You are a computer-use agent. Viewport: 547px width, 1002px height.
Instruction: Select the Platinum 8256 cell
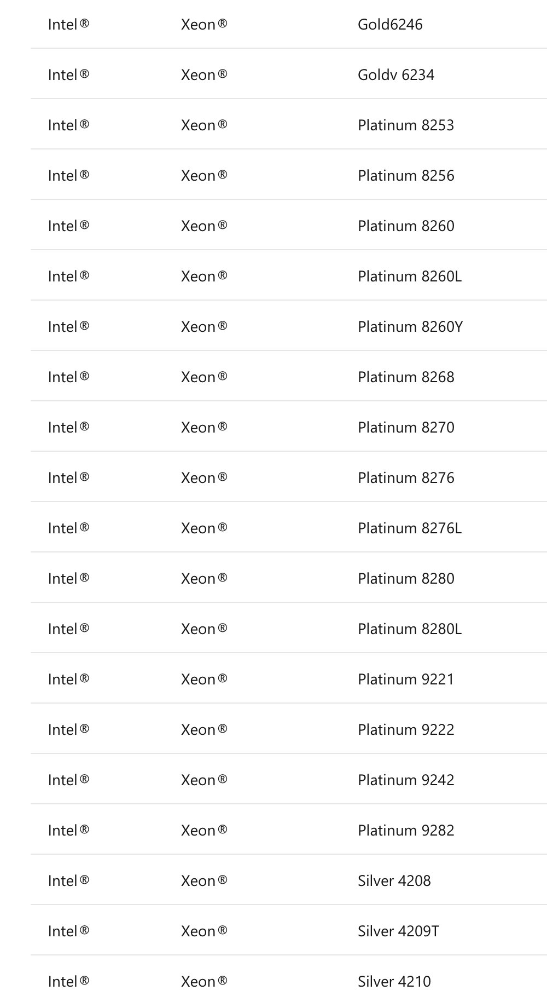click(x=406, y=176)
